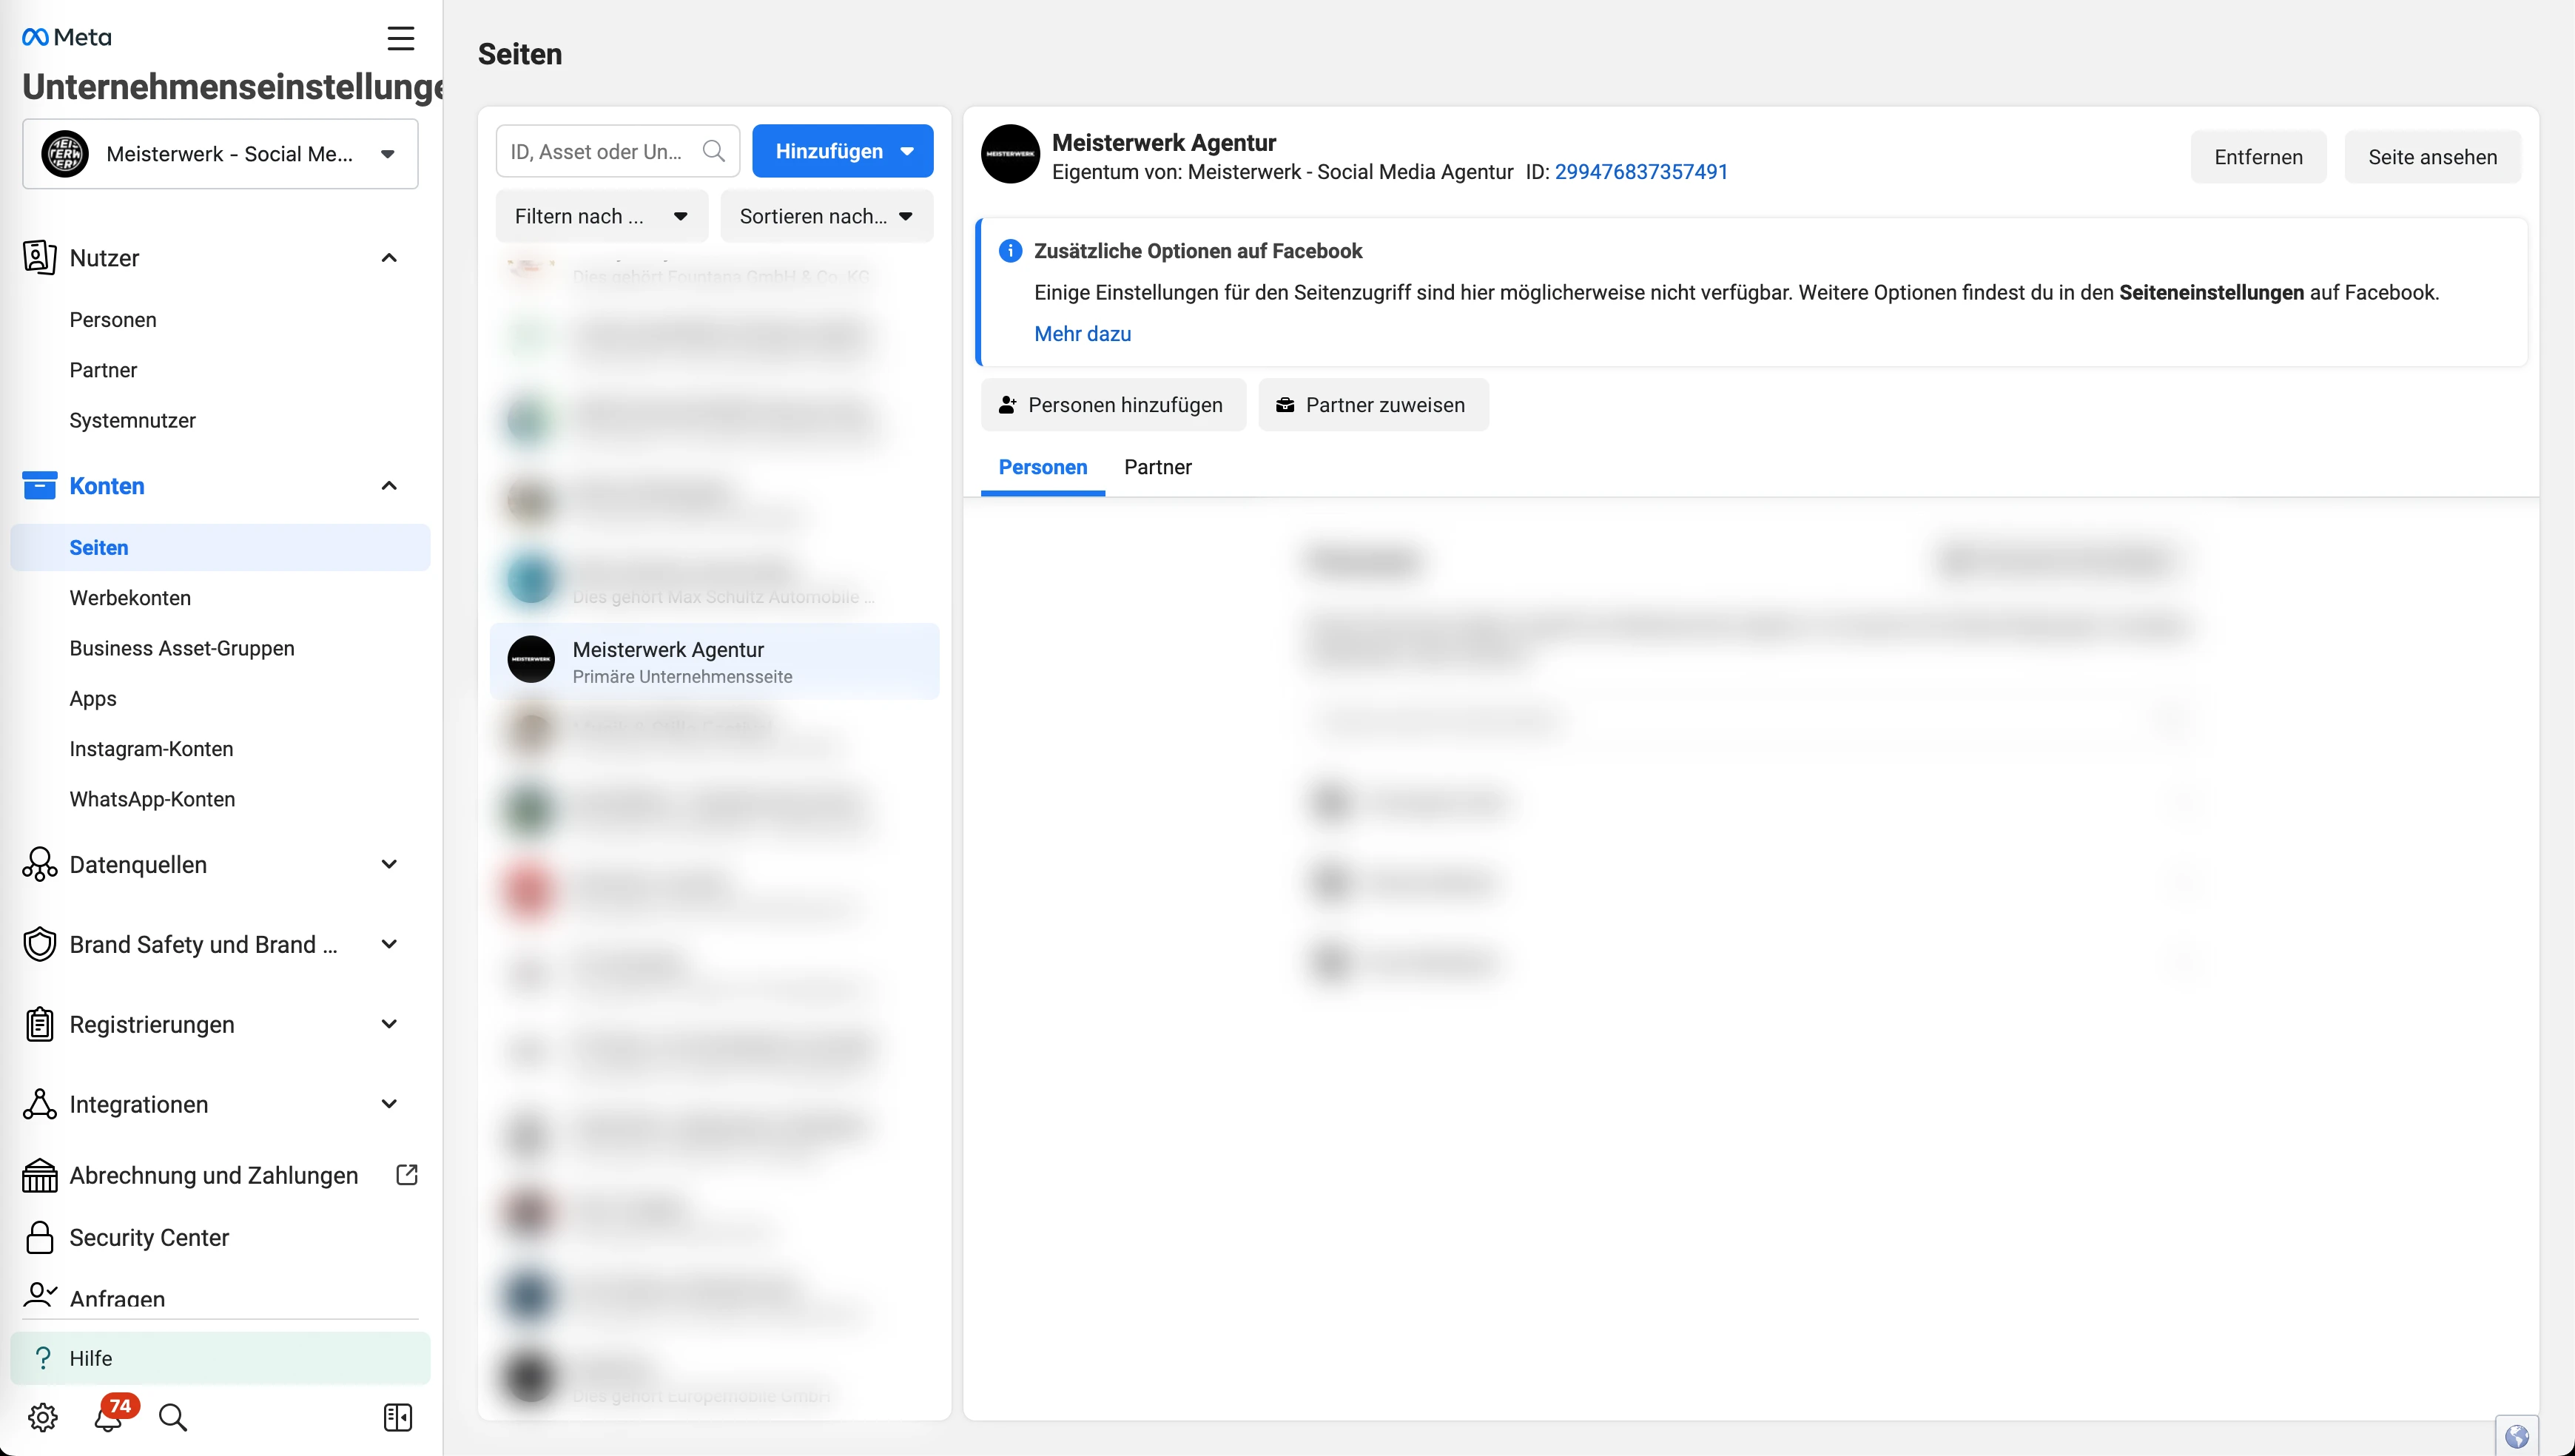Click the Registrierungen clipboard icon
The height and width of the screenshot is (1456, 2575).
[x=40, y=1024]
